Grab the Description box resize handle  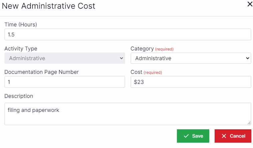[x=249, y=123]
